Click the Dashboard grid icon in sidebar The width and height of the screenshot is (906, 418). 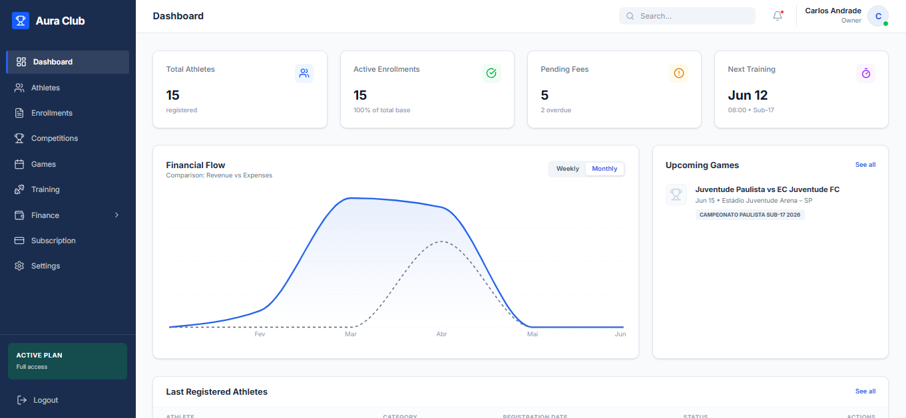tap(21, 62)
